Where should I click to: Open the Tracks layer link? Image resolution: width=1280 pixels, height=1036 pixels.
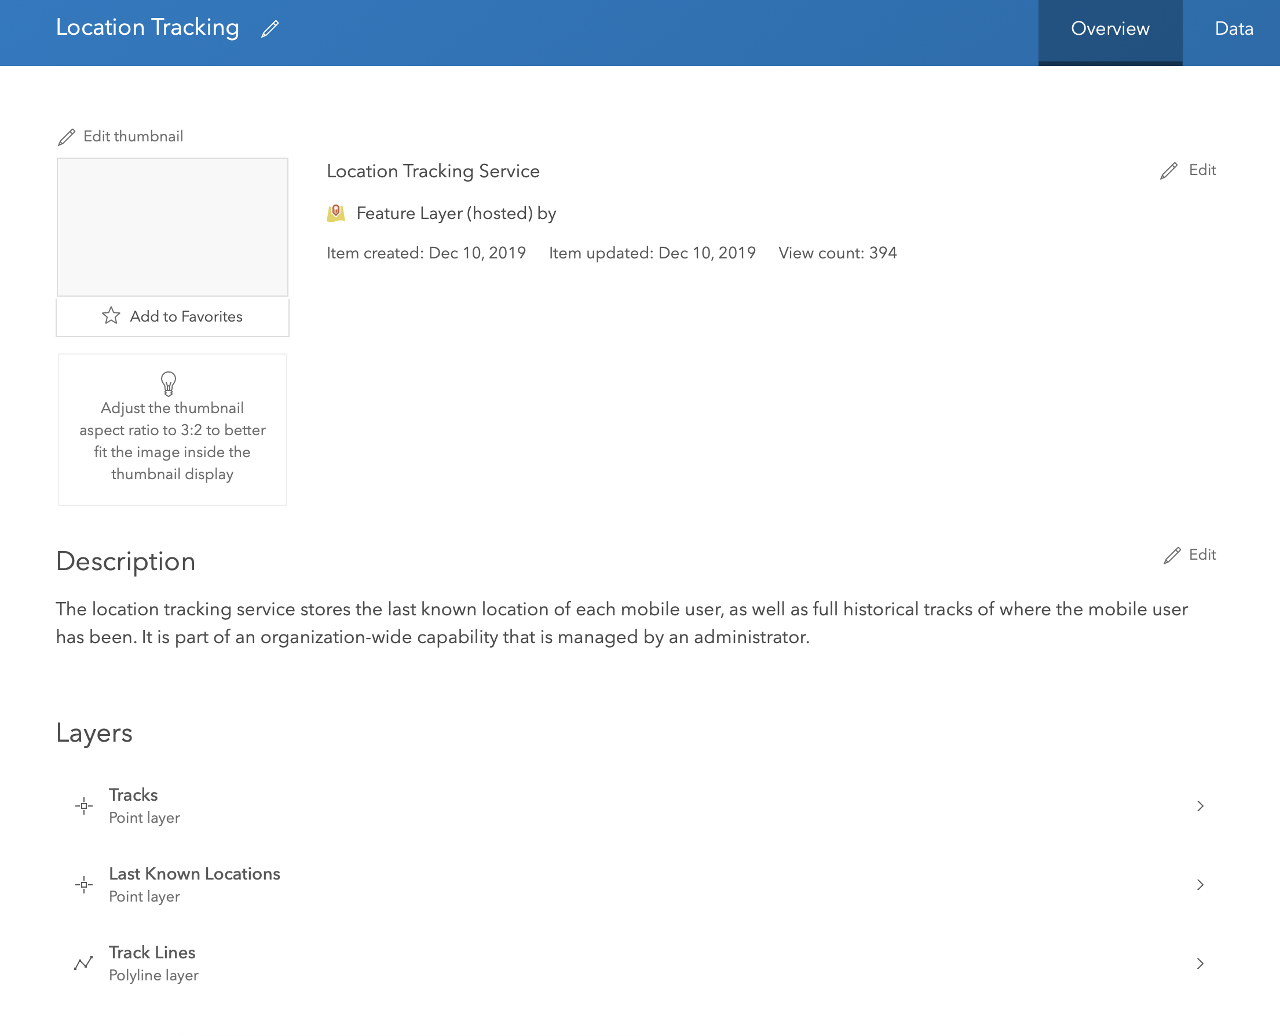133,794
